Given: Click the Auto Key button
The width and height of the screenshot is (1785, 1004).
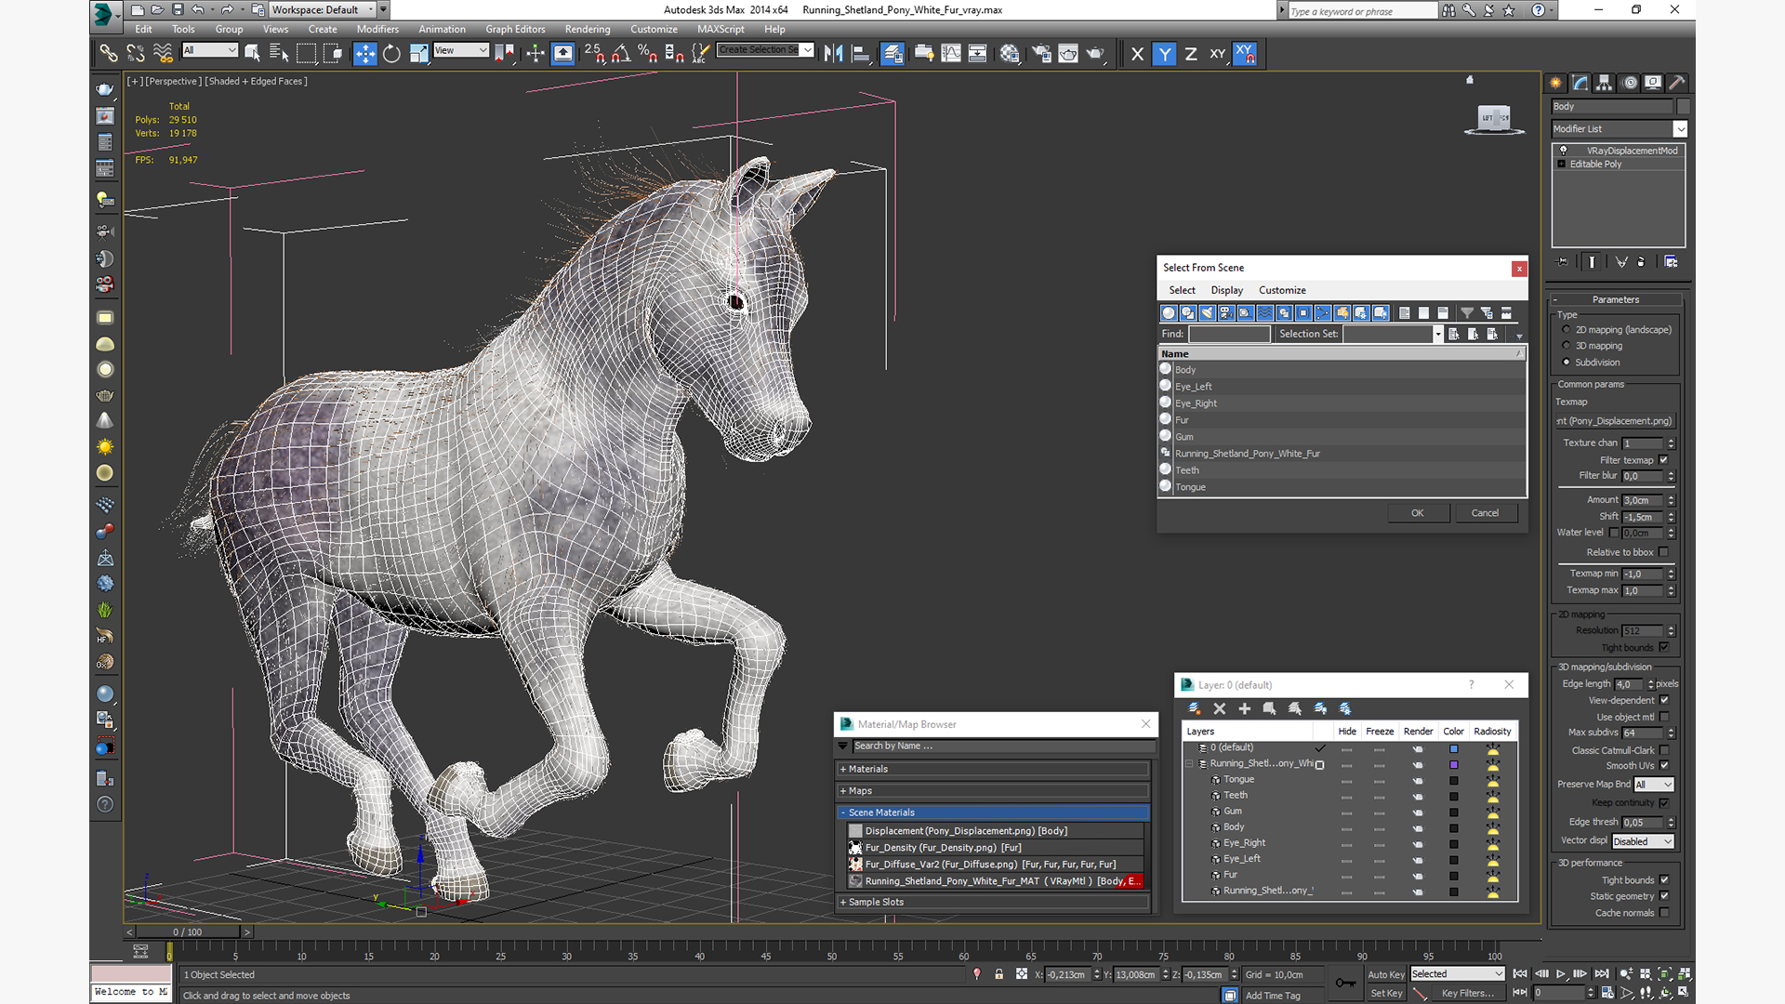Looking at the screenshot, I should point(1385,974).
